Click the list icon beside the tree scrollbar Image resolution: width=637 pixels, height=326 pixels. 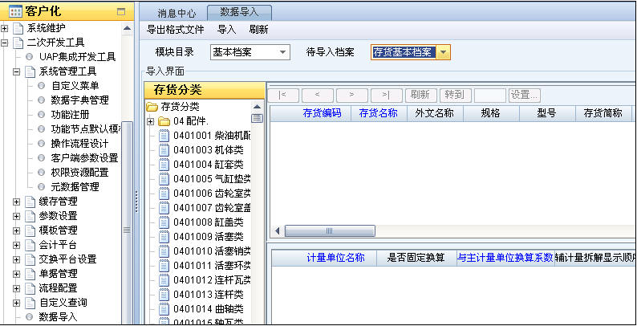257,118
